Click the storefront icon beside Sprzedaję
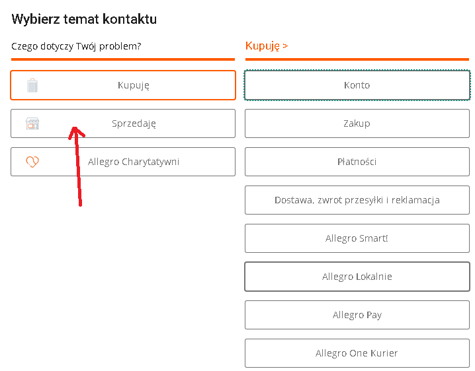Screen dimensions: 475x371 click(x=32, y=123)
